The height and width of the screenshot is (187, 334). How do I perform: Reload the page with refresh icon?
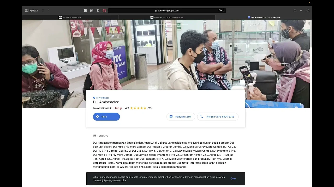(x=224, y=11)
